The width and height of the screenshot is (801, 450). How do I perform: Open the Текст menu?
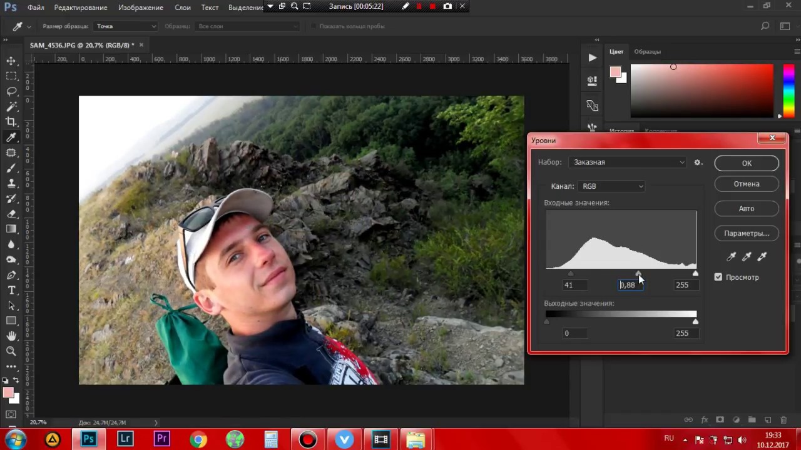click(x=210, y=7)
